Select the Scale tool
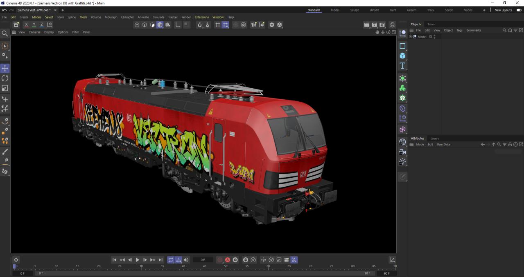Viewport: 524px width, 277px height. tap(5, 88)
